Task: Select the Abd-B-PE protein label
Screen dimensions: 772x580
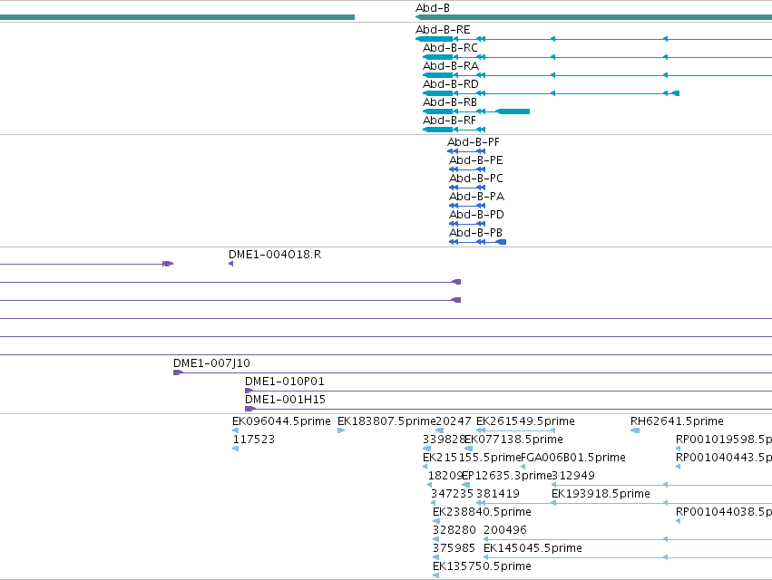Action: point(475,160)
